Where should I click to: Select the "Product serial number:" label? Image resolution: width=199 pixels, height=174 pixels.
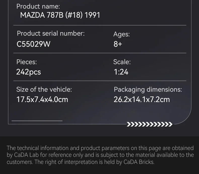[51, 33]
